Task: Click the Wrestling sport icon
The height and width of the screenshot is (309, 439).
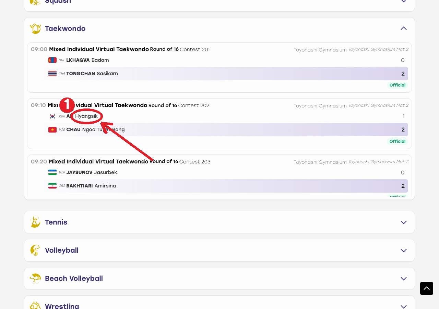Action: tap(35, 306)
